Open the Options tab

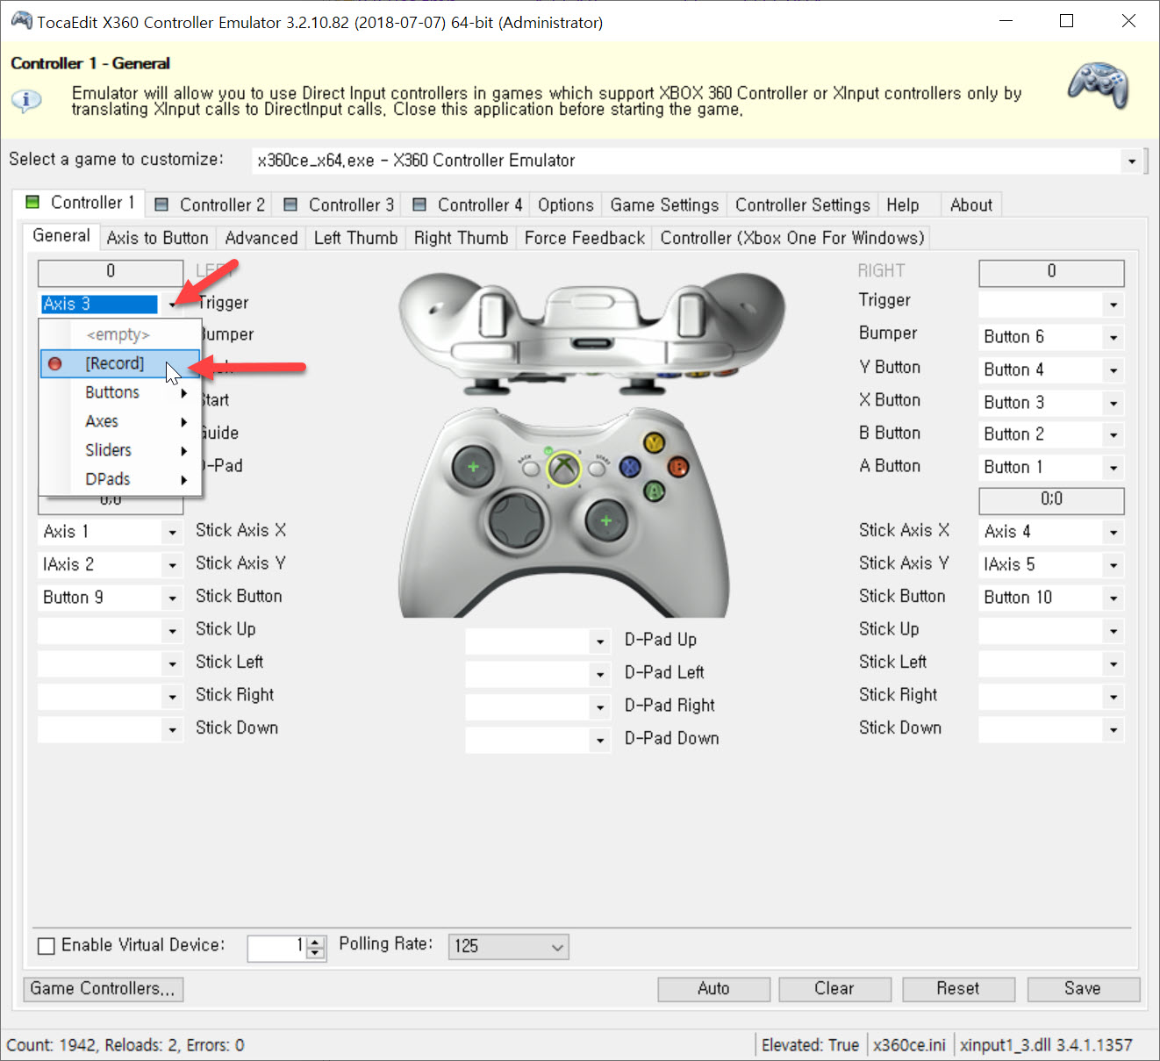point(566,205)
